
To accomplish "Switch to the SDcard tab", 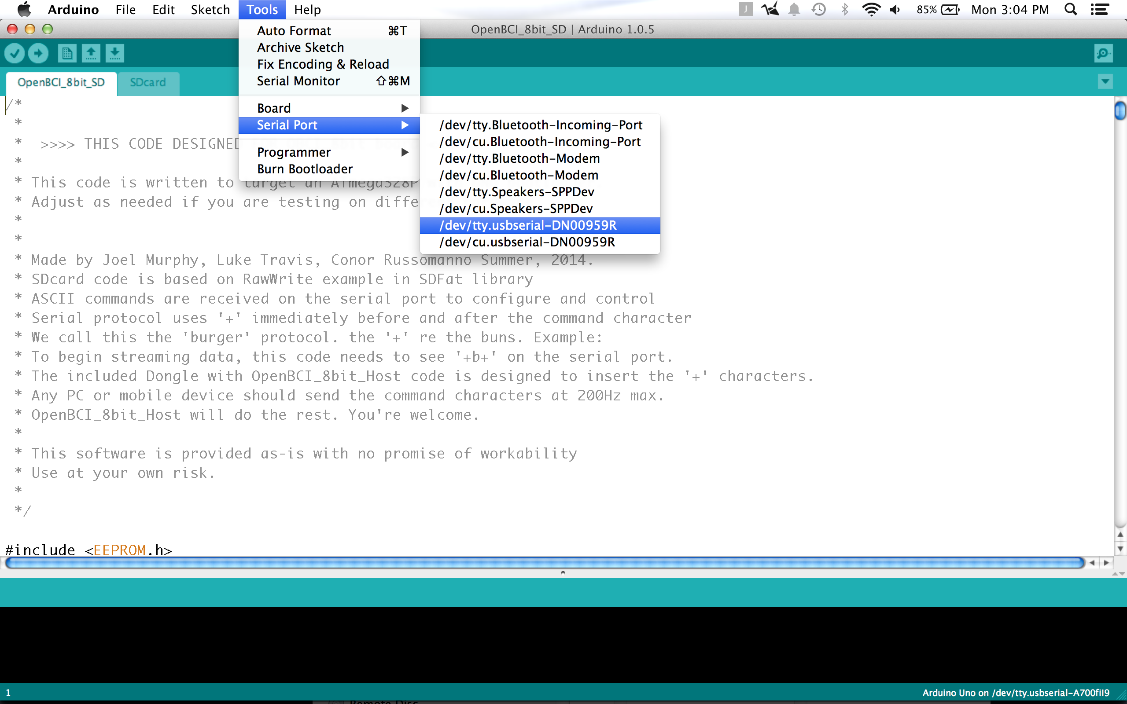I will tap(147, 82).
